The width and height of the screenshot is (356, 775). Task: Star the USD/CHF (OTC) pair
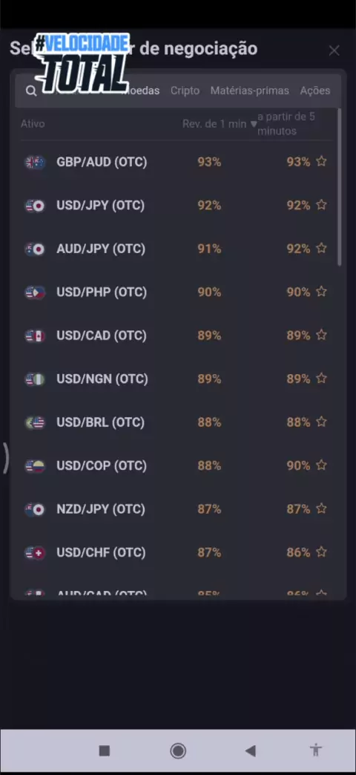321,552
